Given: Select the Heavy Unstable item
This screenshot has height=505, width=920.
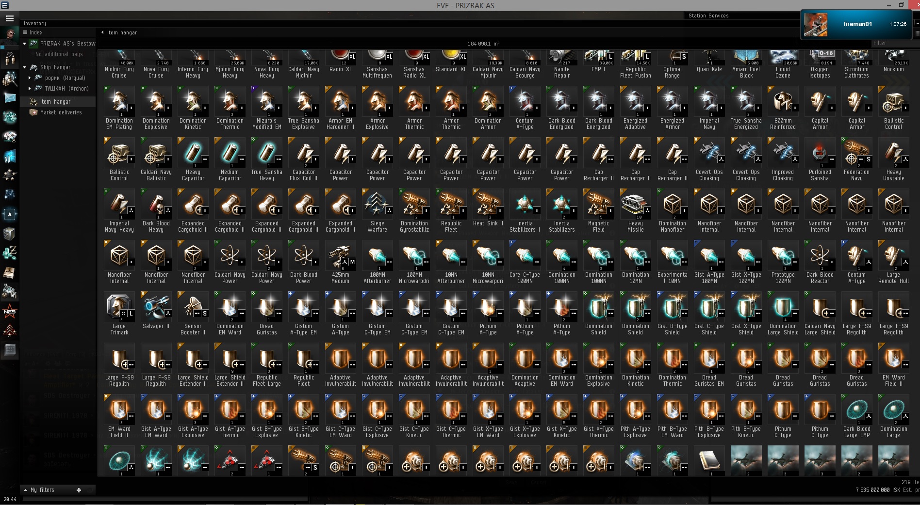Looking at the screenshot, I should coord(894,159).
